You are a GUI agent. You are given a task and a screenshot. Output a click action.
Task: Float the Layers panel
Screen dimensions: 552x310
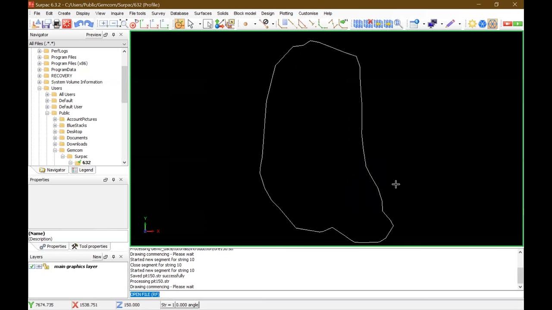106,257
